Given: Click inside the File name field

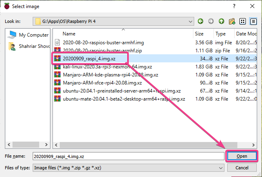Looking at the screenshot, I should coord(128,156).
